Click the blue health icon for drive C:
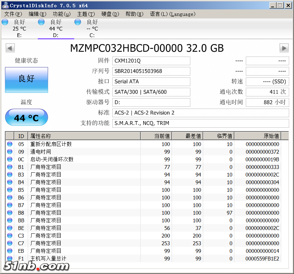Screen dimensions: 294x274 (x=78, y=22)
